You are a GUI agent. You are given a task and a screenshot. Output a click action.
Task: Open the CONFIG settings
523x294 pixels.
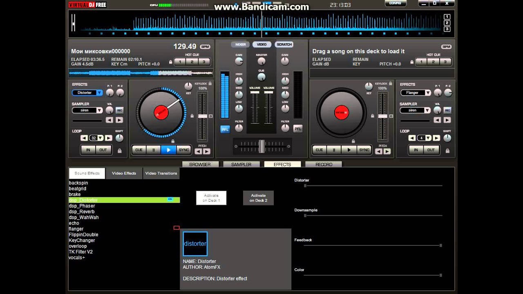tap(395, 3)
